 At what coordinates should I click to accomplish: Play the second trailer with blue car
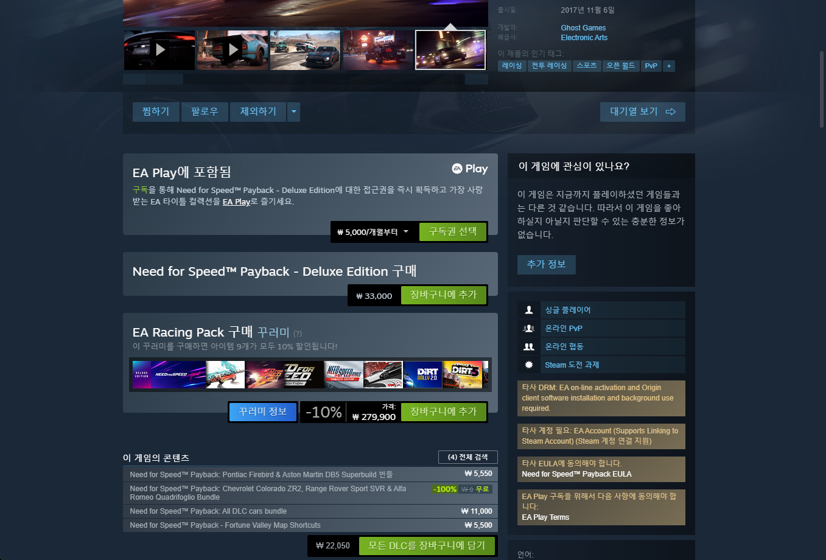[233, 50]
